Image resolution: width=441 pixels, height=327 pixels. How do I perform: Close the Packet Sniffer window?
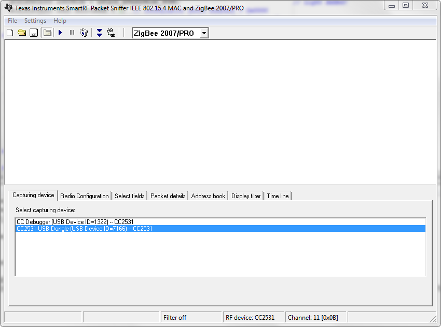(x=425, y=6)
